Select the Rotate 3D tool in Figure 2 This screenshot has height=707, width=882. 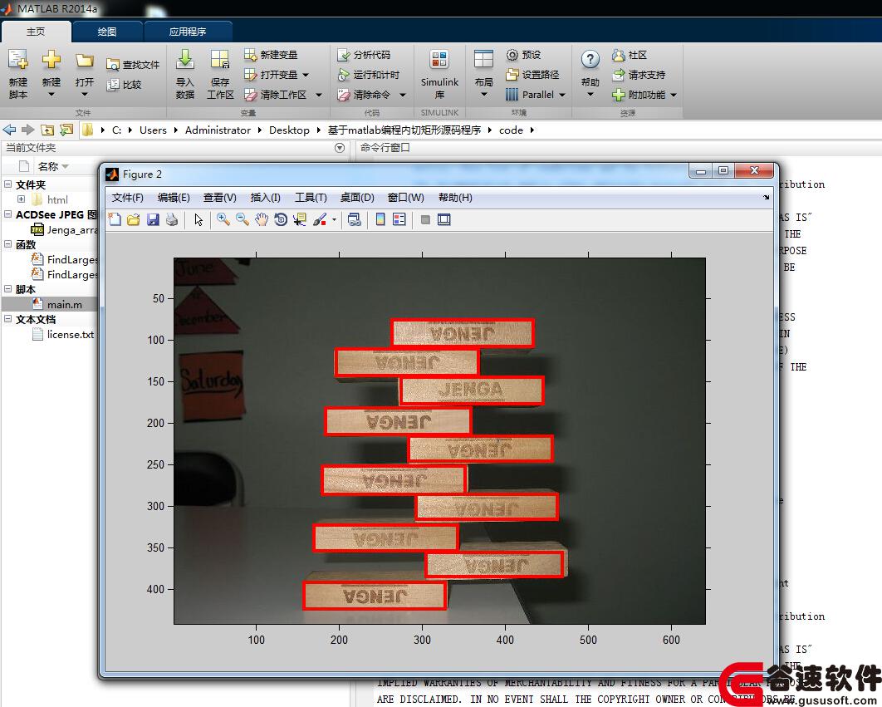[x=281, y=219]
